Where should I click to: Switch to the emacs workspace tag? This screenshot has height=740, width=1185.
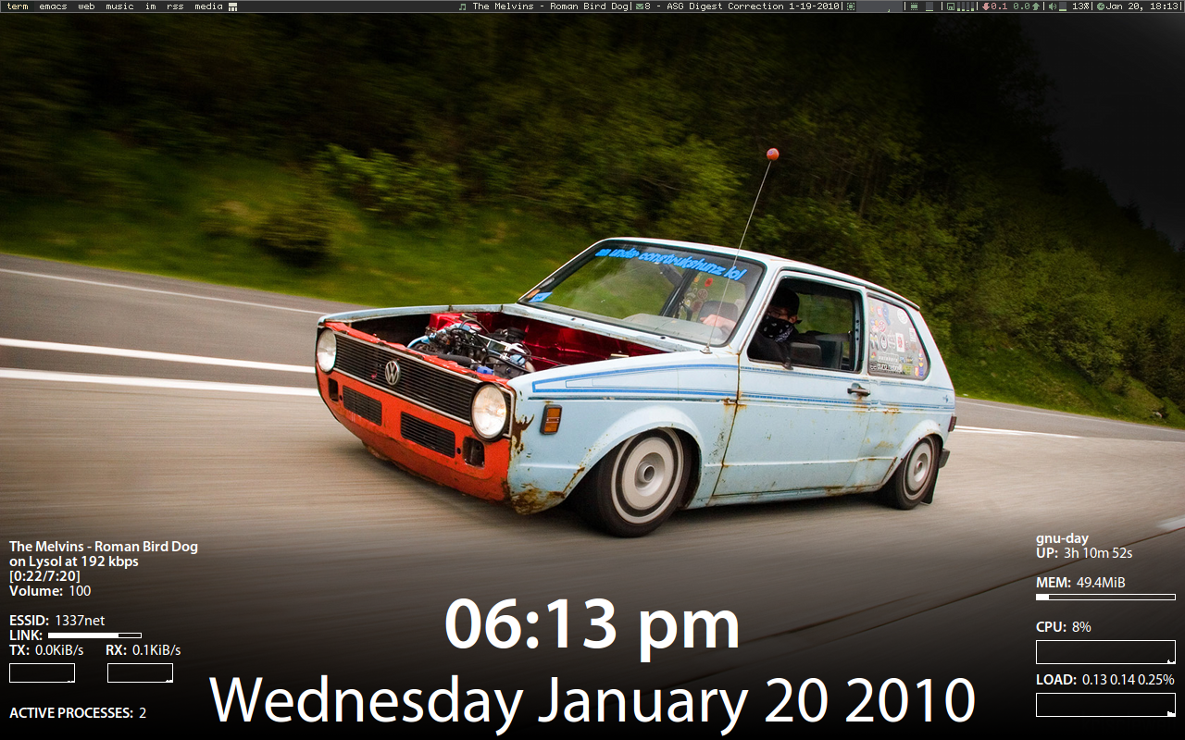click(x=53, y=6)
